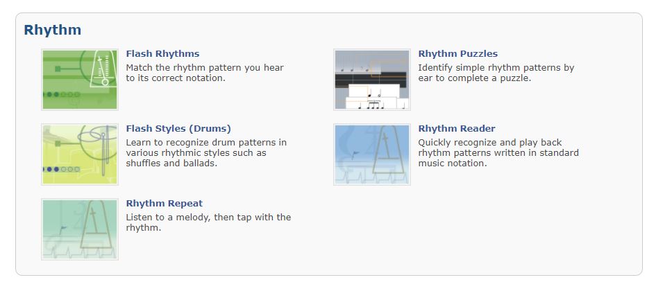Click the 'shuffles and ballads.' text line
This screenshot has width=656, height=291.
171,164
